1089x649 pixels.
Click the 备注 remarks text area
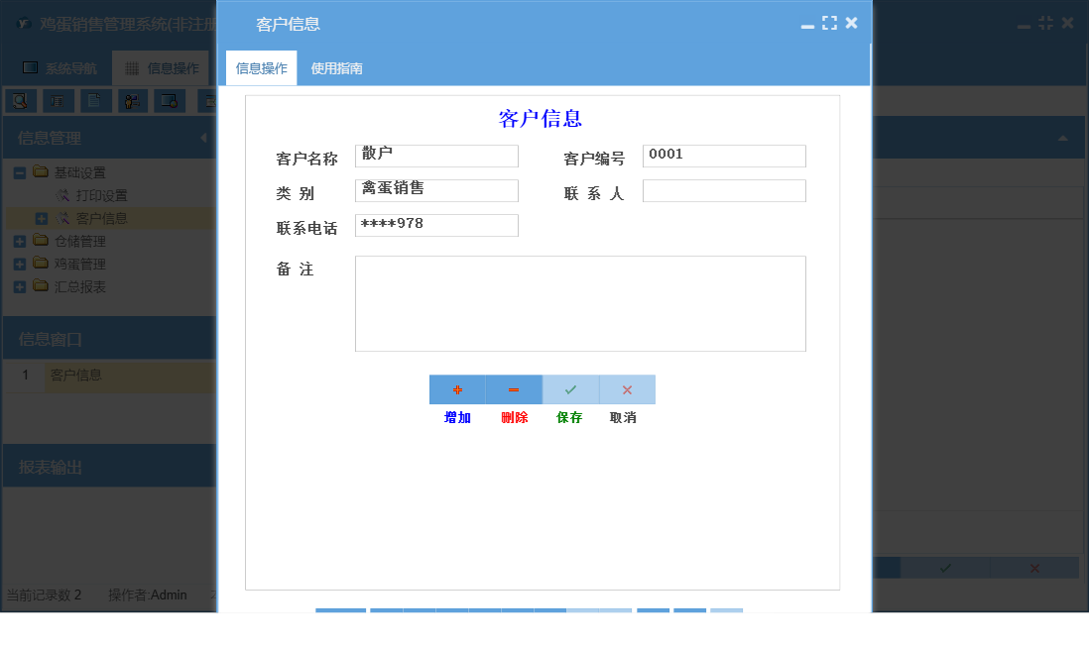pos(580,302)
